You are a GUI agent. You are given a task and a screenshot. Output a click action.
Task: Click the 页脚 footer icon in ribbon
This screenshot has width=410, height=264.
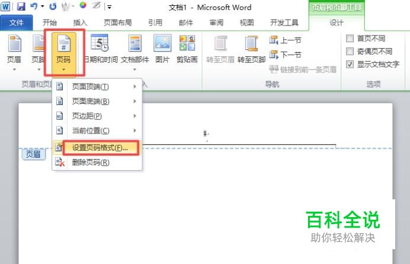(39, 43)
